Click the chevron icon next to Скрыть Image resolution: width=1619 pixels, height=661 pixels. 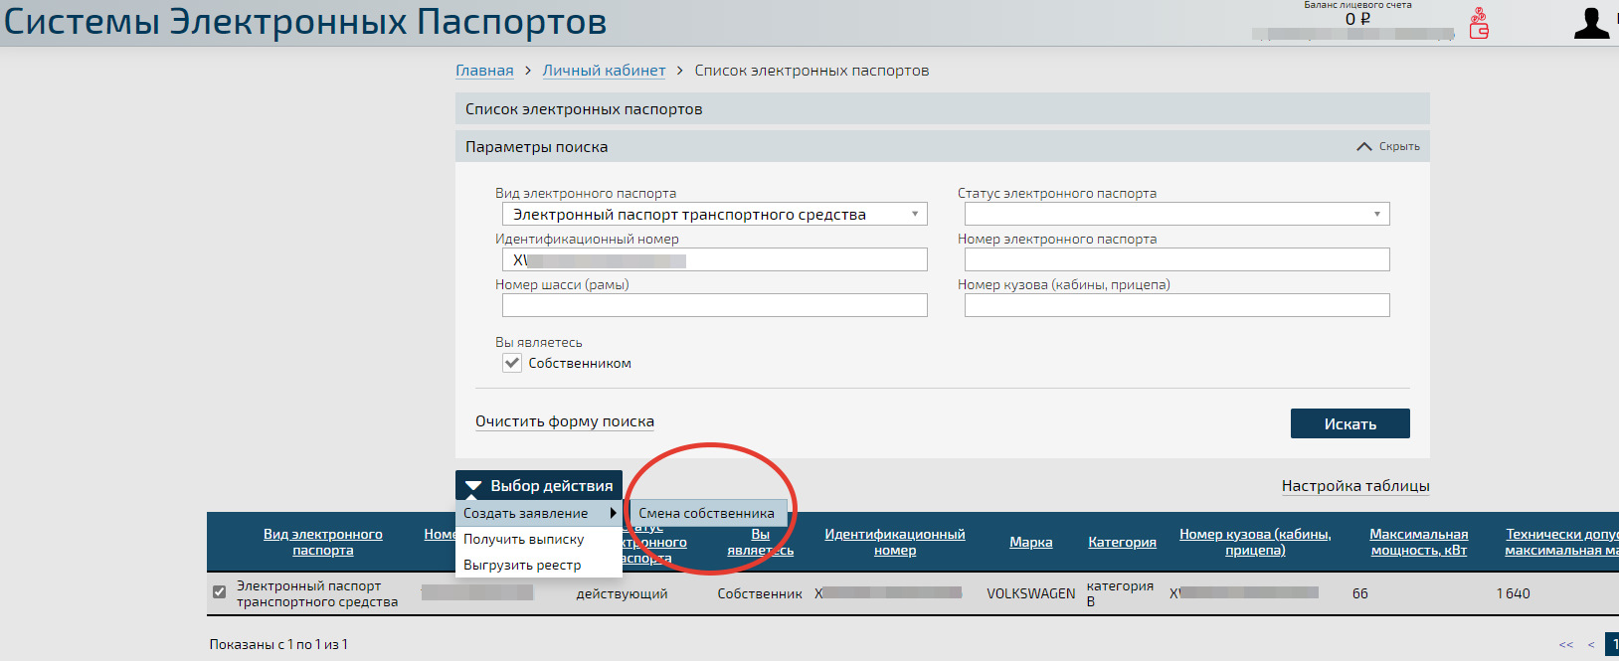tap(1364, 147)
